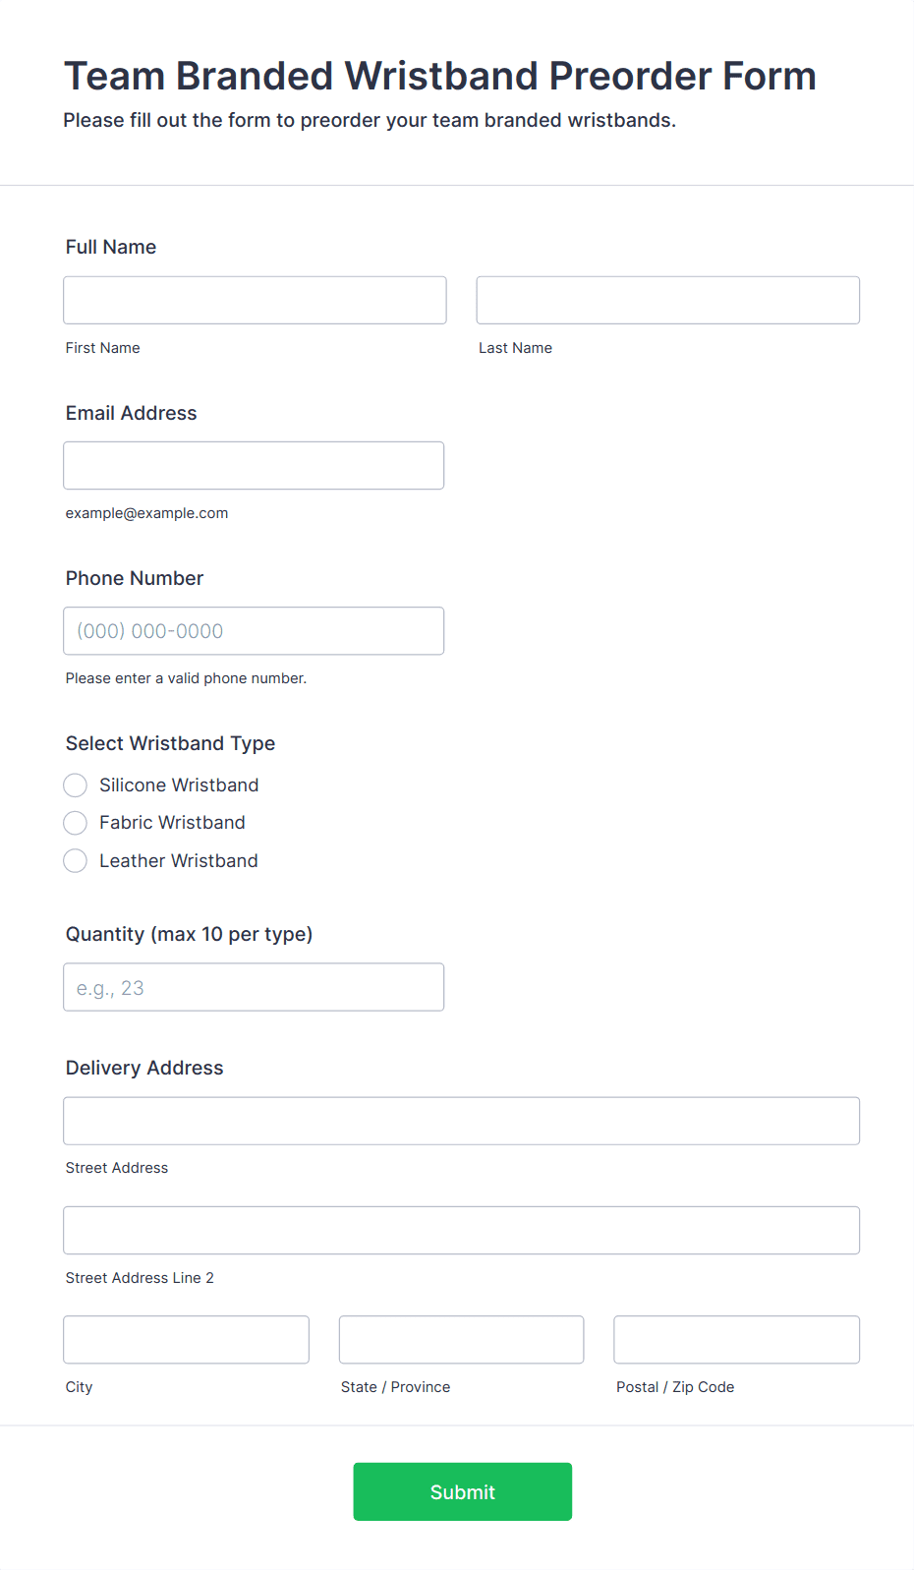Focus the Postal / Zip Code field
This screenshot has height=1570, width=914.
pos(736,1340)
